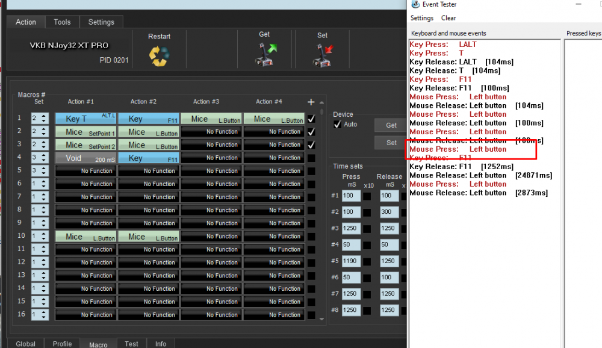Click the VKB NJoy32 XT PRO title
This screenshot has height=348, width=602.
click(69, 45)
